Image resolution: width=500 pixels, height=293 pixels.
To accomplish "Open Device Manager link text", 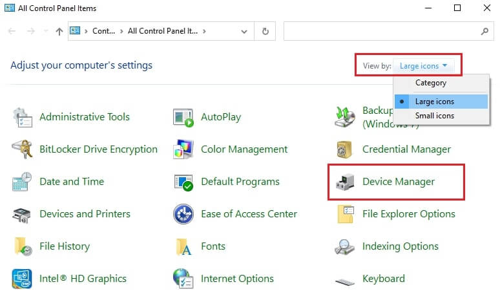I will click(399, 182).
